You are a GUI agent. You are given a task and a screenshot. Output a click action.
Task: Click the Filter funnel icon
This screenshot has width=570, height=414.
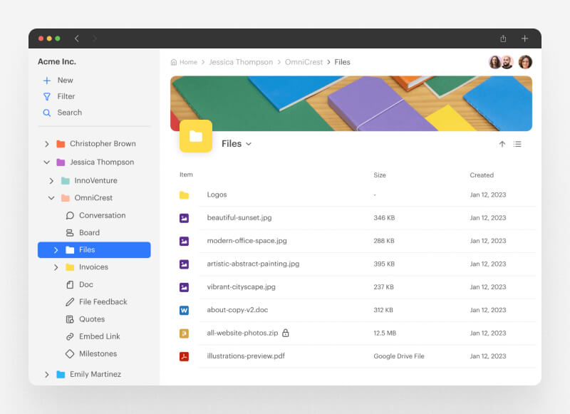pos(47,97)
